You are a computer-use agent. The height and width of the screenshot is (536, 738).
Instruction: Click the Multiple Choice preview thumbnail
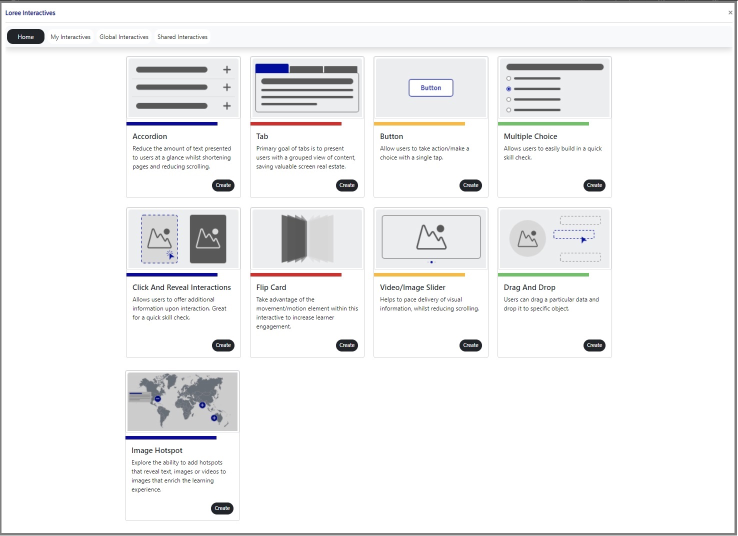554,87
